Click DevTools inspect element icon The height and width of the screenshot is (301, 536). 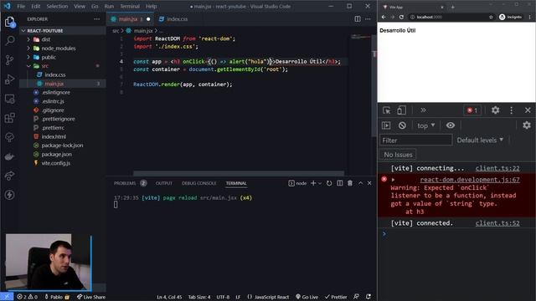point(387,110)
